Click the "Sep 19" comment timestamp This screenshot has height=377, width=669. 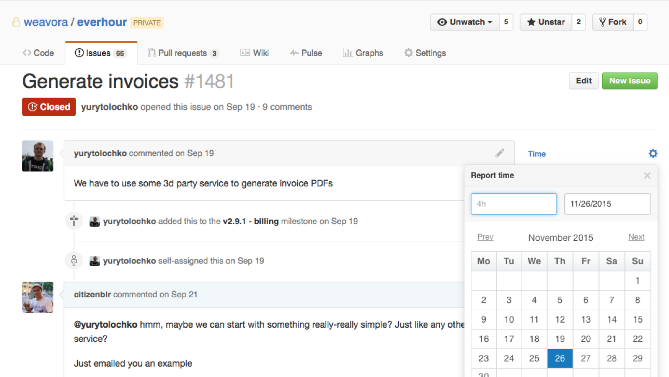tap(201, 153)
